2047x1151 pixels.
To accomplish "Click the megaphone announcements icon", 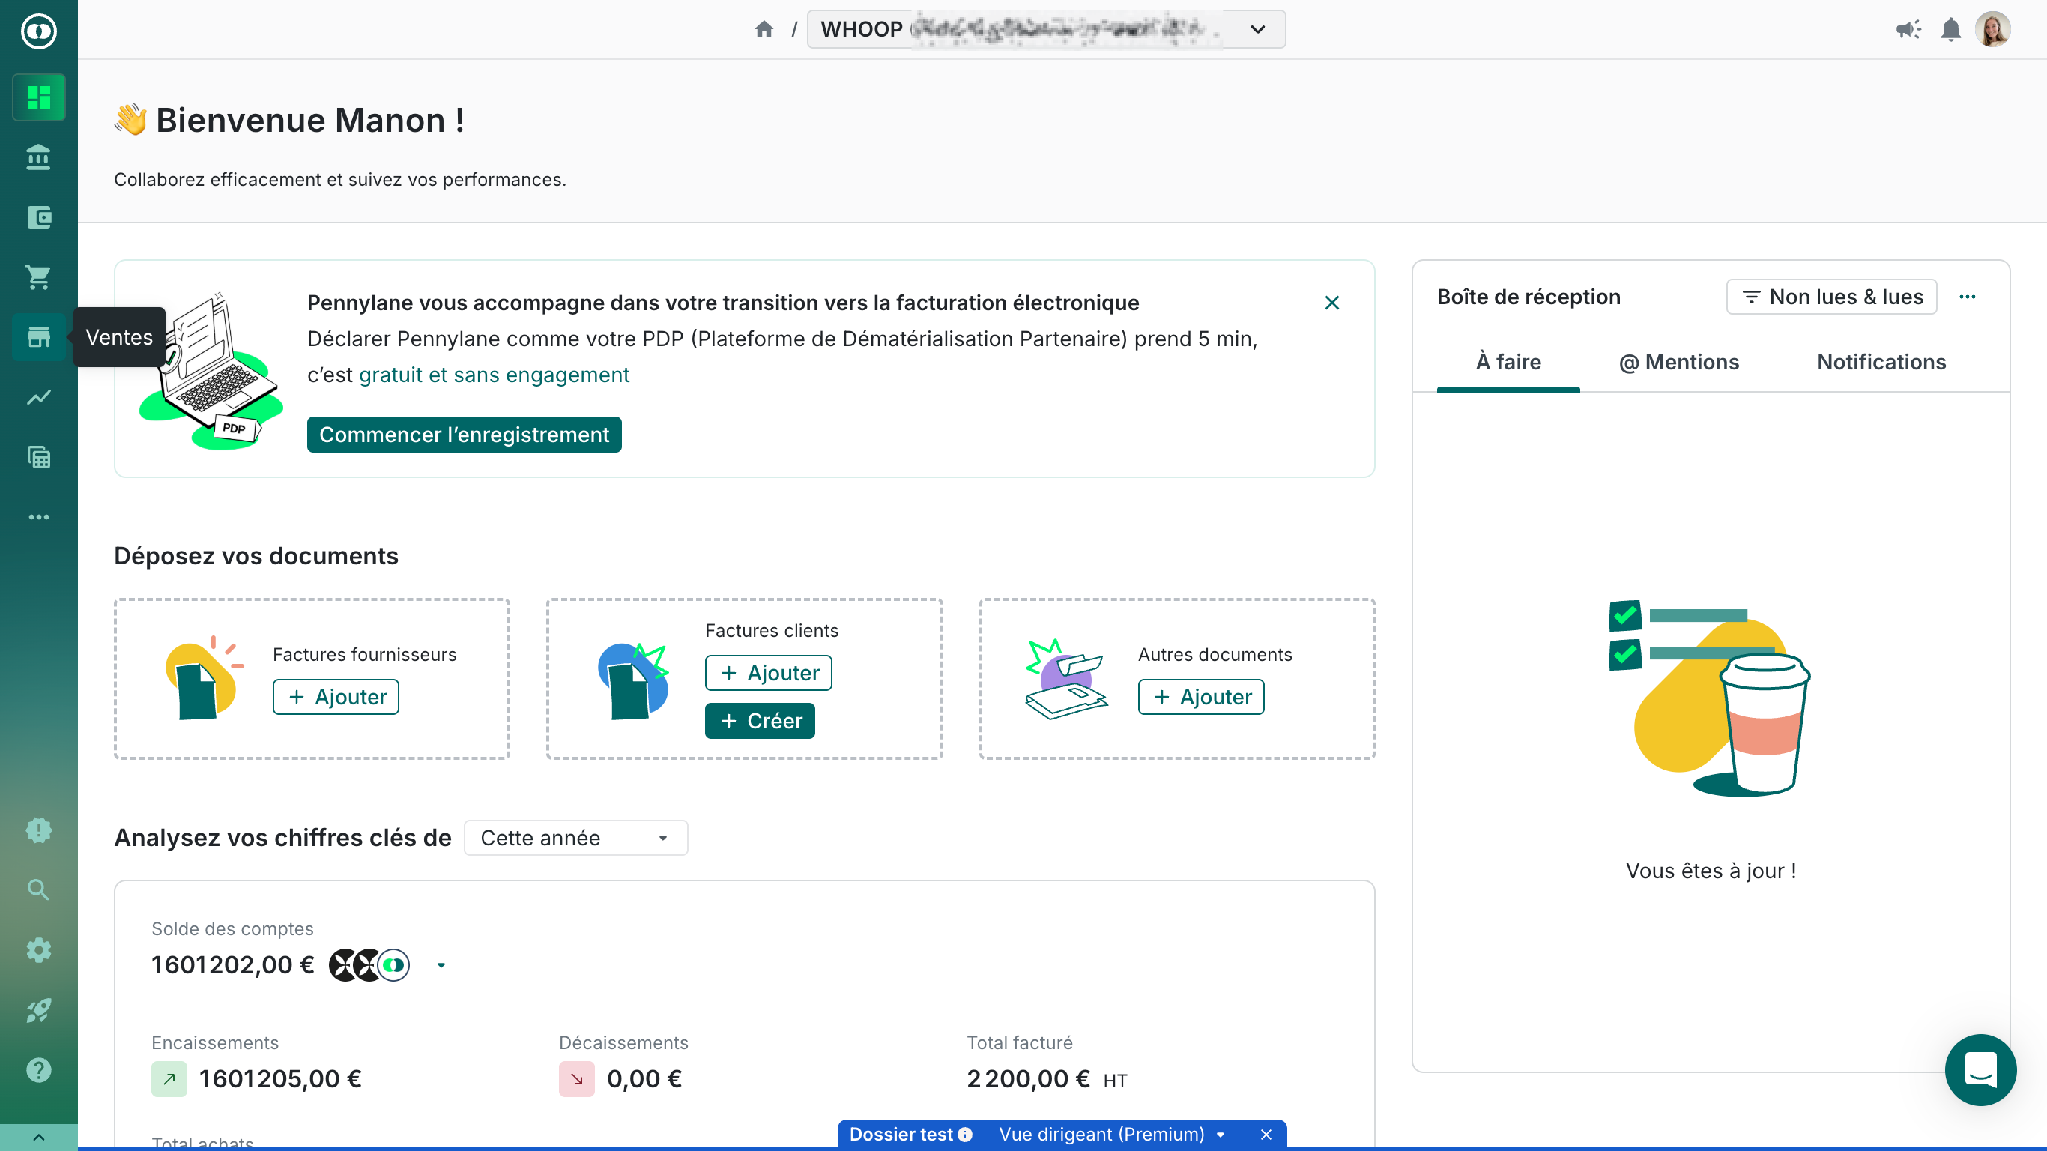I will click(x=1908, y=30).
